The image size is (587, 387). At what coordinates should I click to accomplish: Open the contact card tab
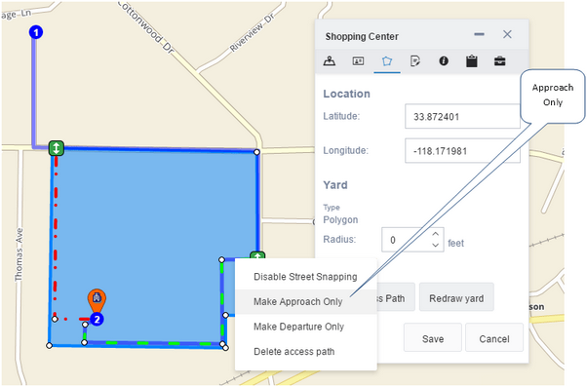358,60
